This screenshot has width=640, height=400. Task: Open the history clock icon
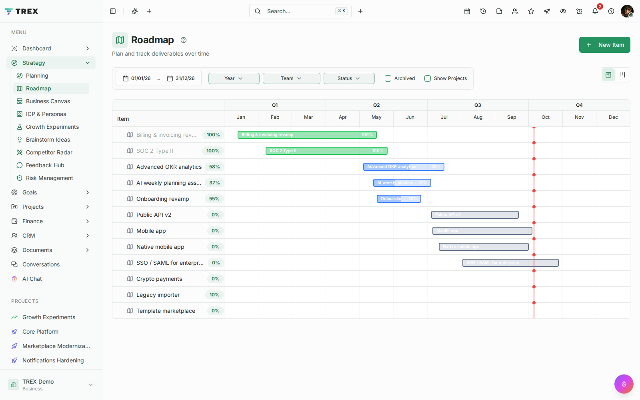coord(483,11)
